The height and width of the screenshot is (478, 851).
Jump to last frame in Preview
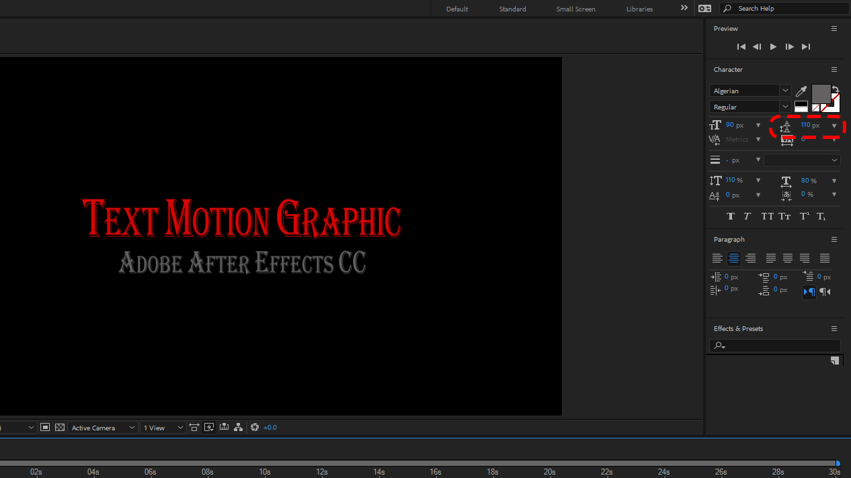tap(806, 47)
